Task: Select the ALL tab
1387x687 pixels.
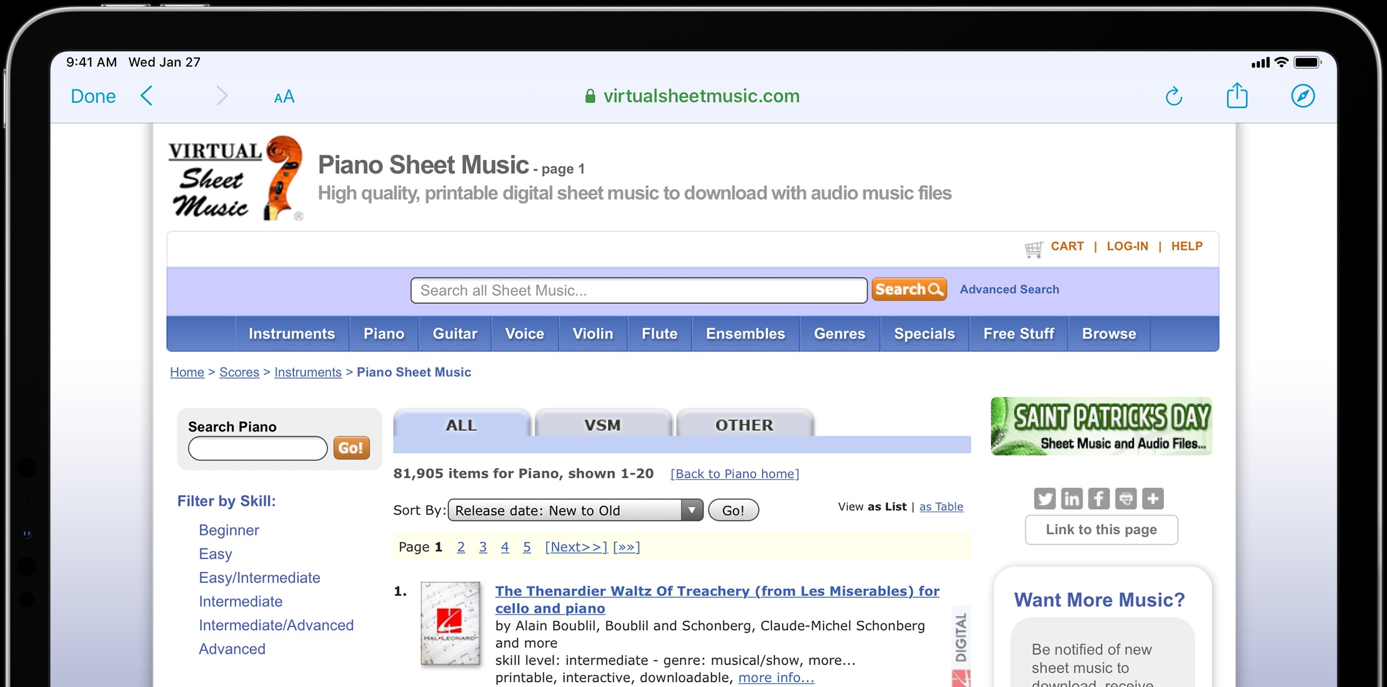Action: [x=461, y=425]
